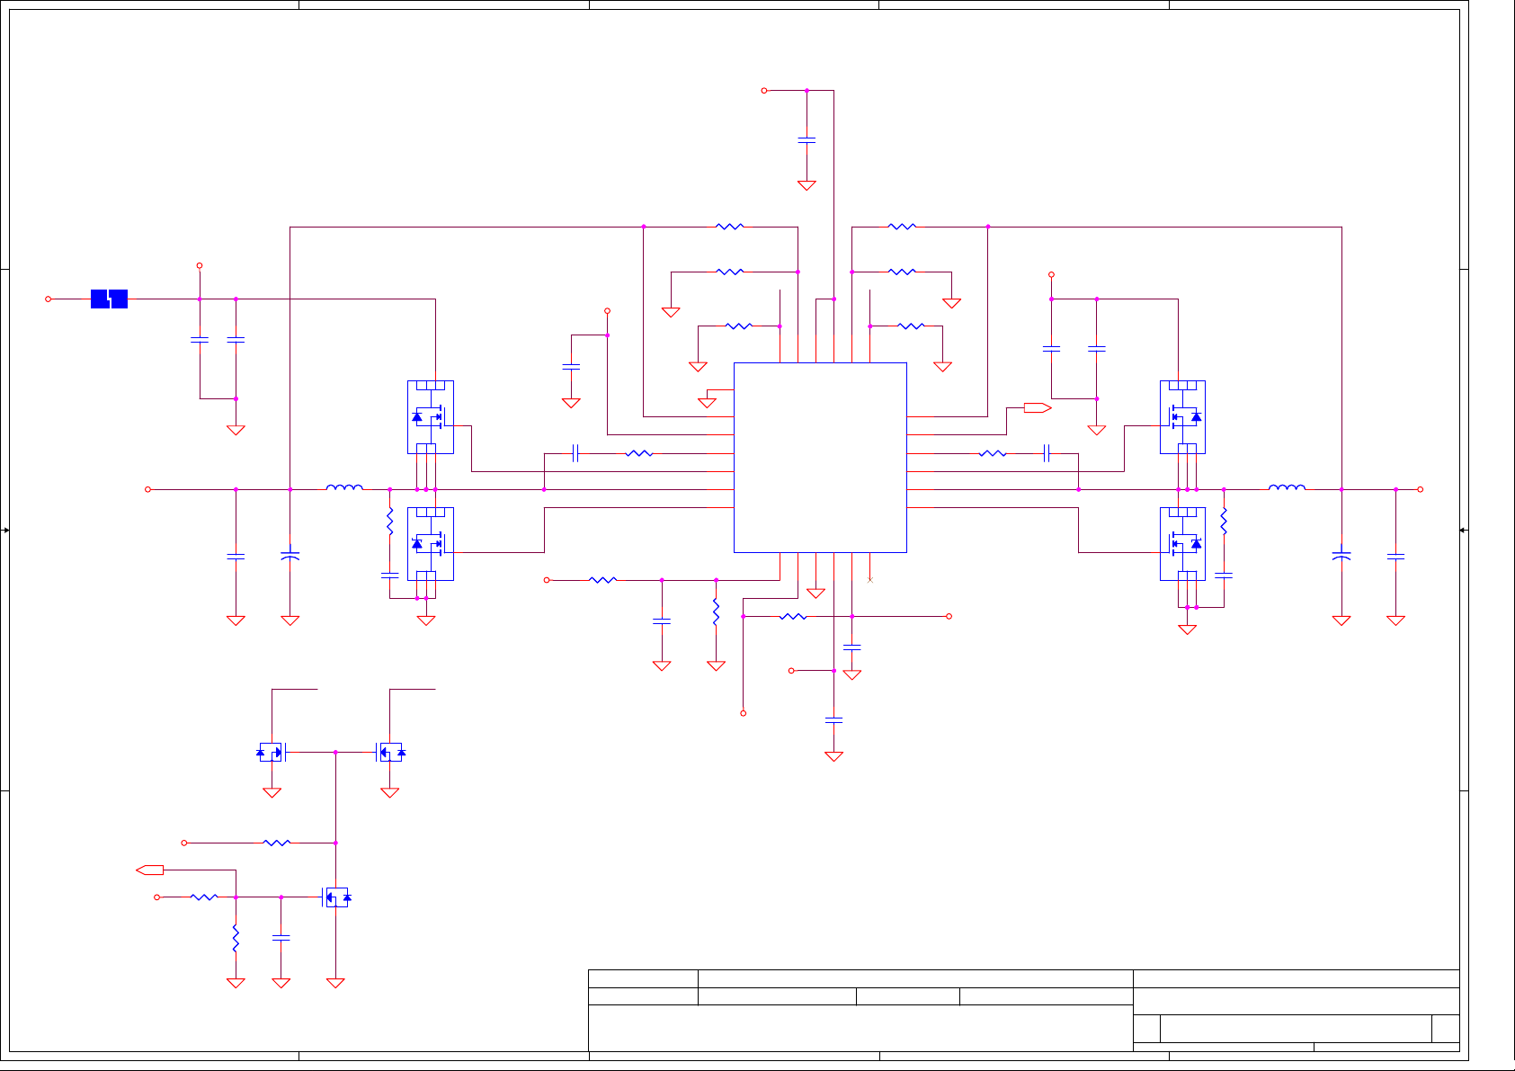Click the supply terminal circle at top center
The image size is (1515, 1071).
pyautogui.click(x=764, y=90)
